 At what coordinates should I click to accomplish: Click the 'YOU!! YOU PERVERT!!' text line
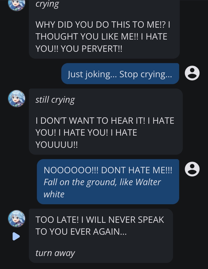(x=79, y=48)
